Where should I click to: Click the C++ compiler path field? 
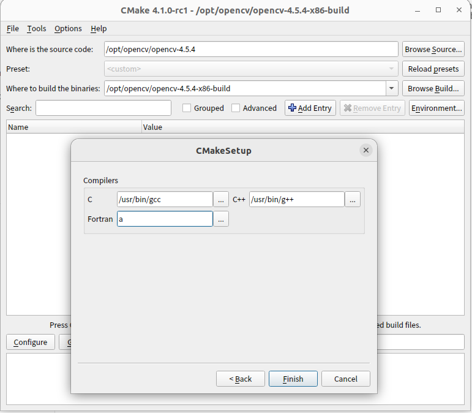(x=296, y=199)
